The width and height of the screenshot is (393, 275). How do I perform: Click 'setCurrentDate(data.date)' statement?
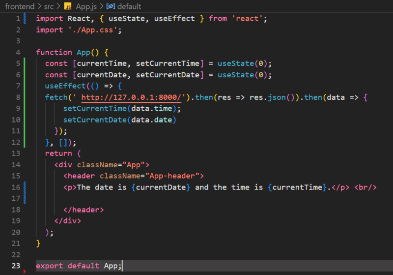pos(119,120)
